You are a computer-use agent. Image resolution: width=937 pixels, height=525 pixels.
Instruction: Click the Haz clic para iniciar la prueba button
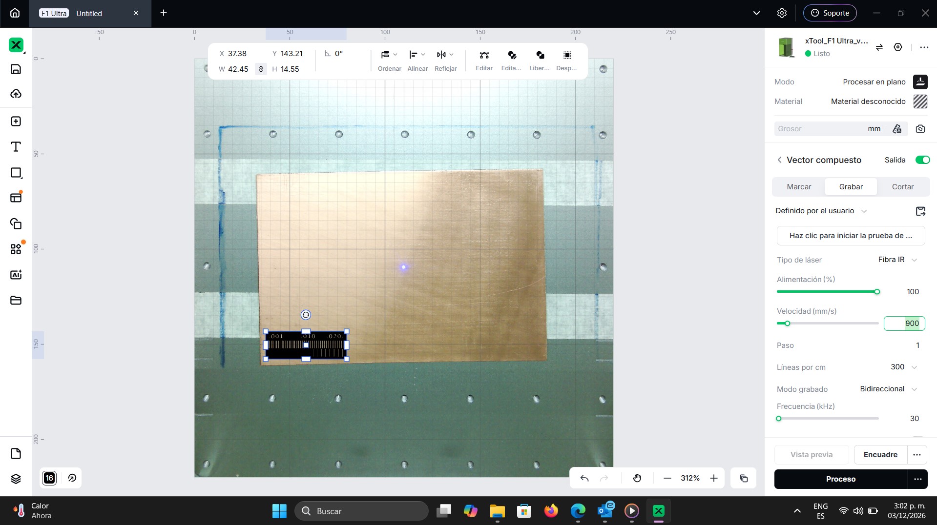[851, 236]
